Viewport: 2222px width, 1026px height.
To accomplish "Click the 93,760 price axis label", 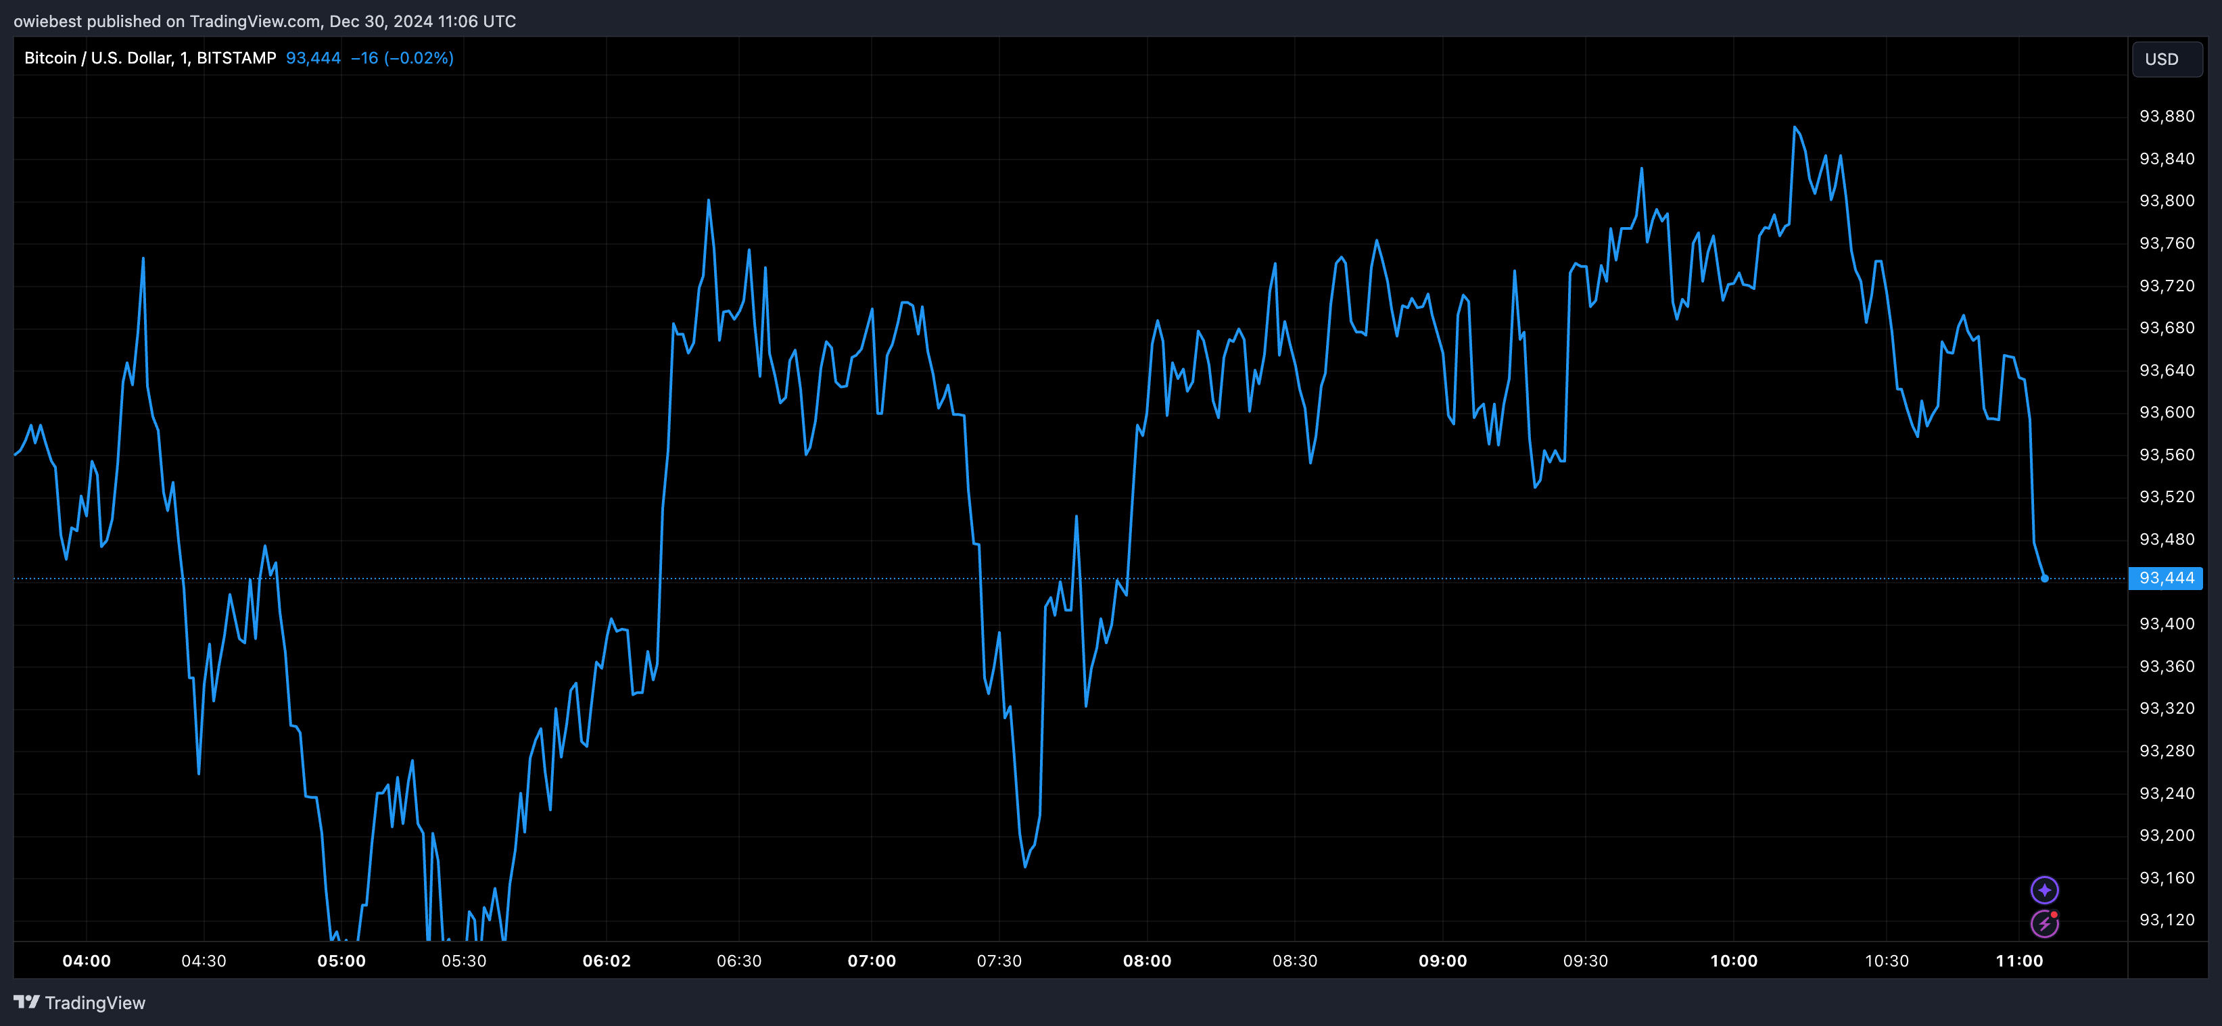I will 2167,243.
